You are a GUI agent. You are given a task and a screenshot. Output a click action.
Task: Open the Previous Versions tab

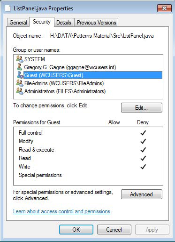pos(96,23)
